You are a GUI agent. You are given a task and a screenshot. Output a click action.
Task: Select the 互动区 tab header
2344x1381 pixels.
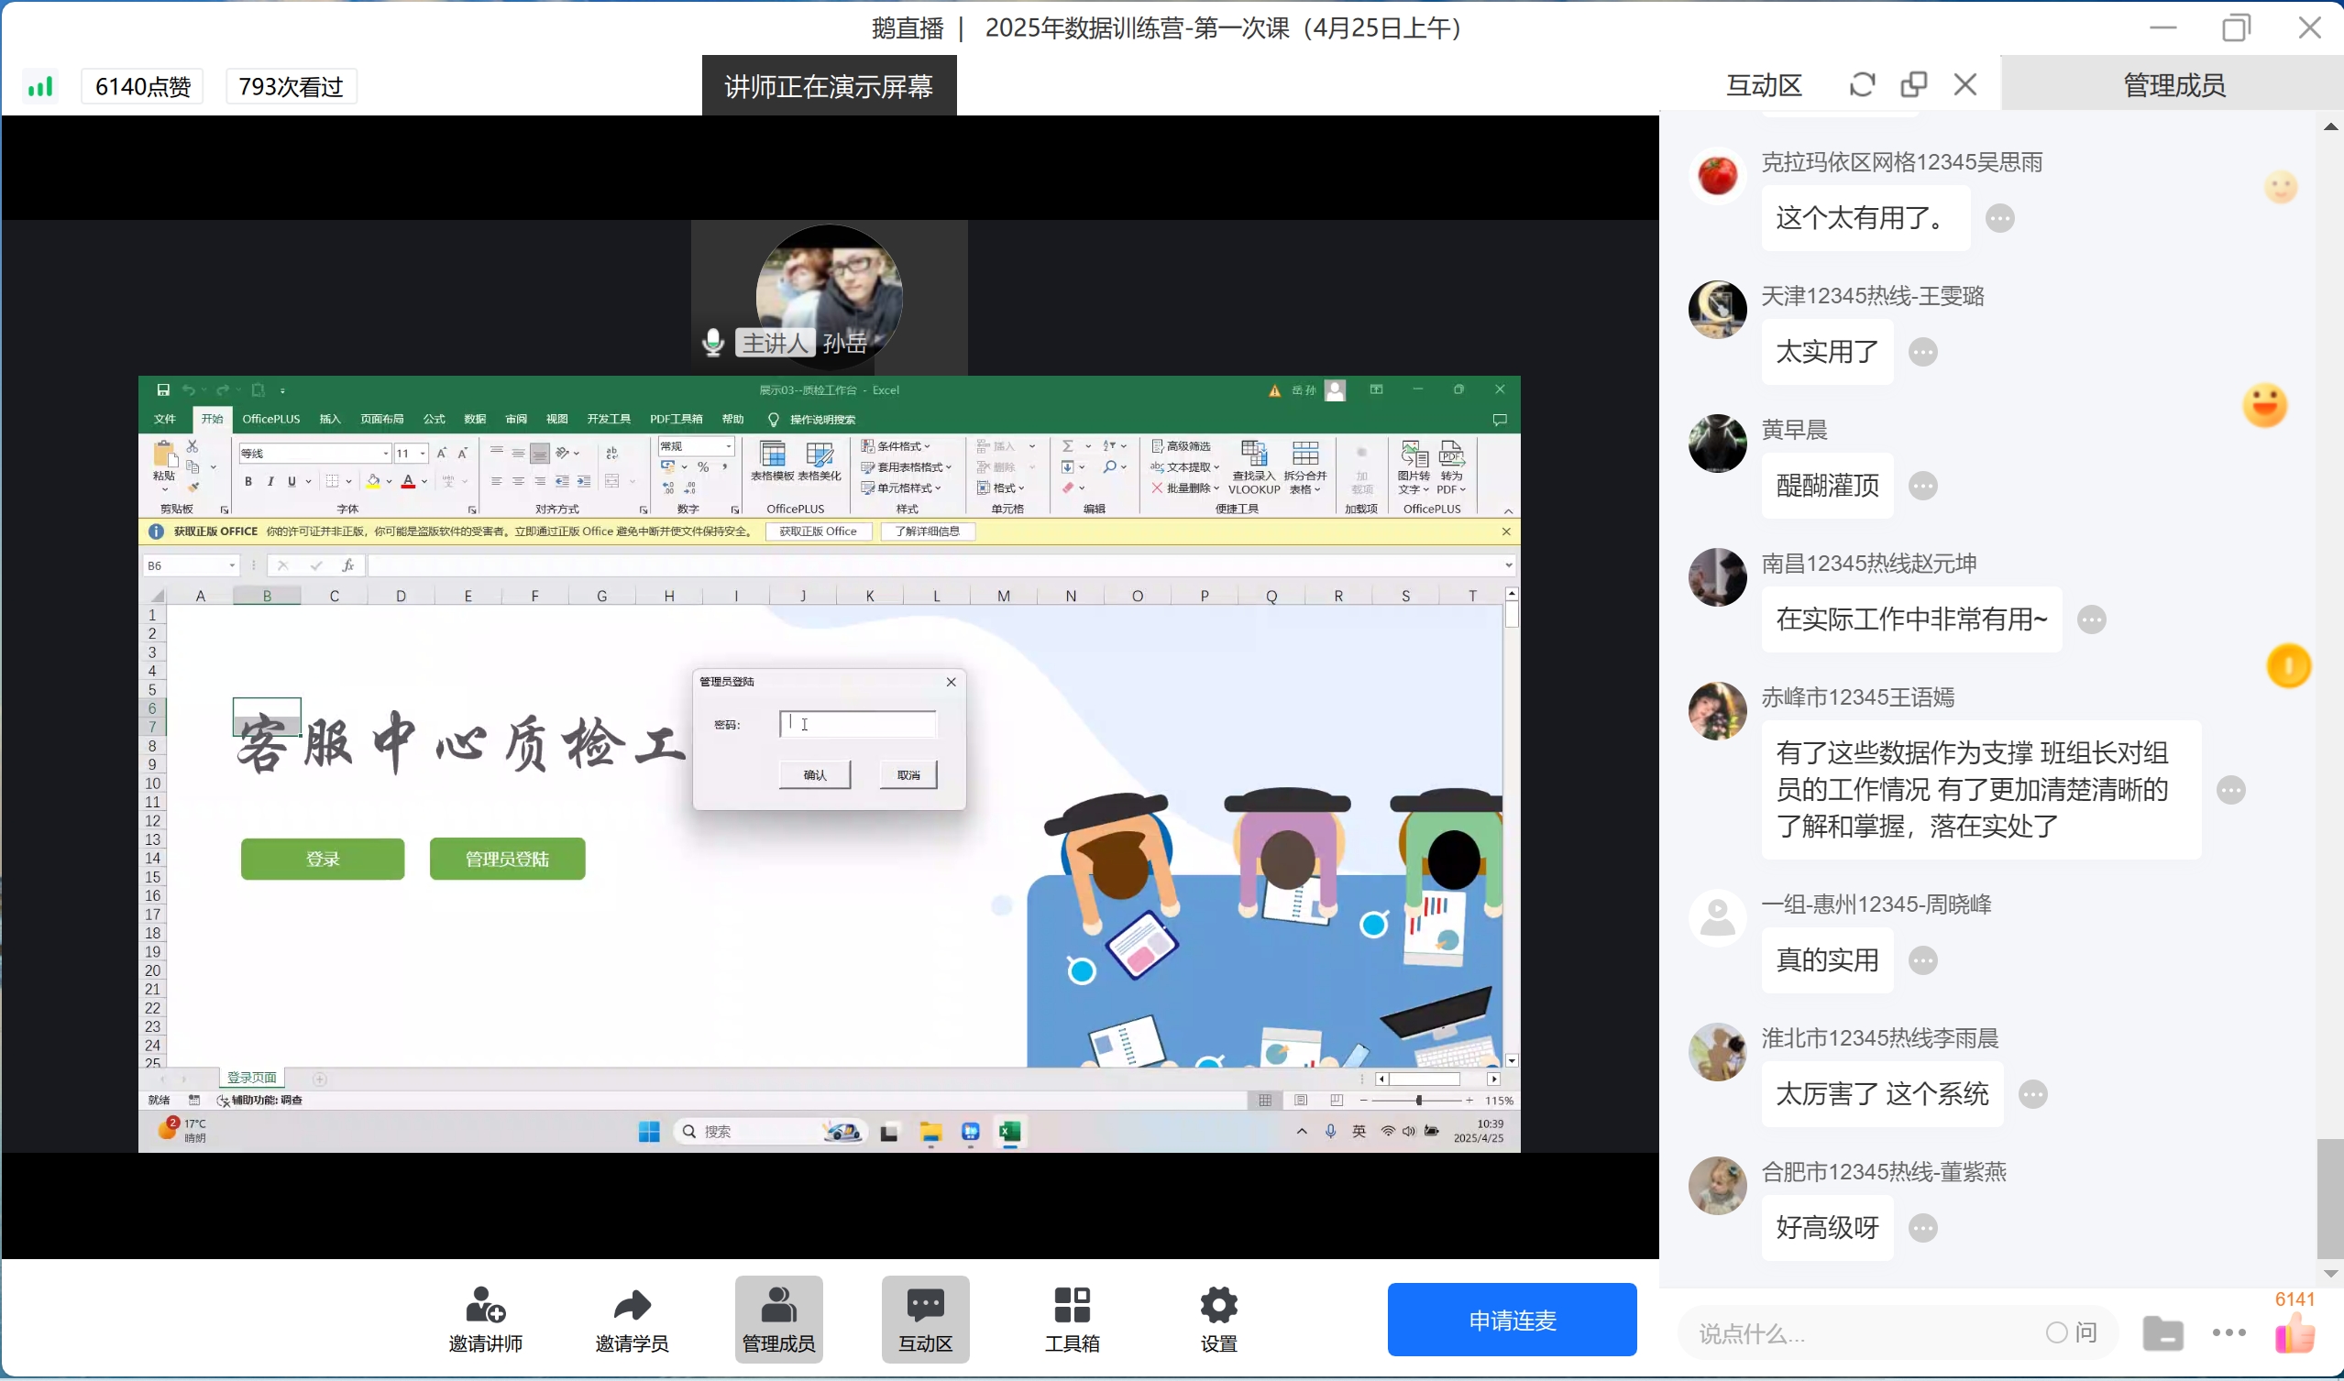point(1764,84)
